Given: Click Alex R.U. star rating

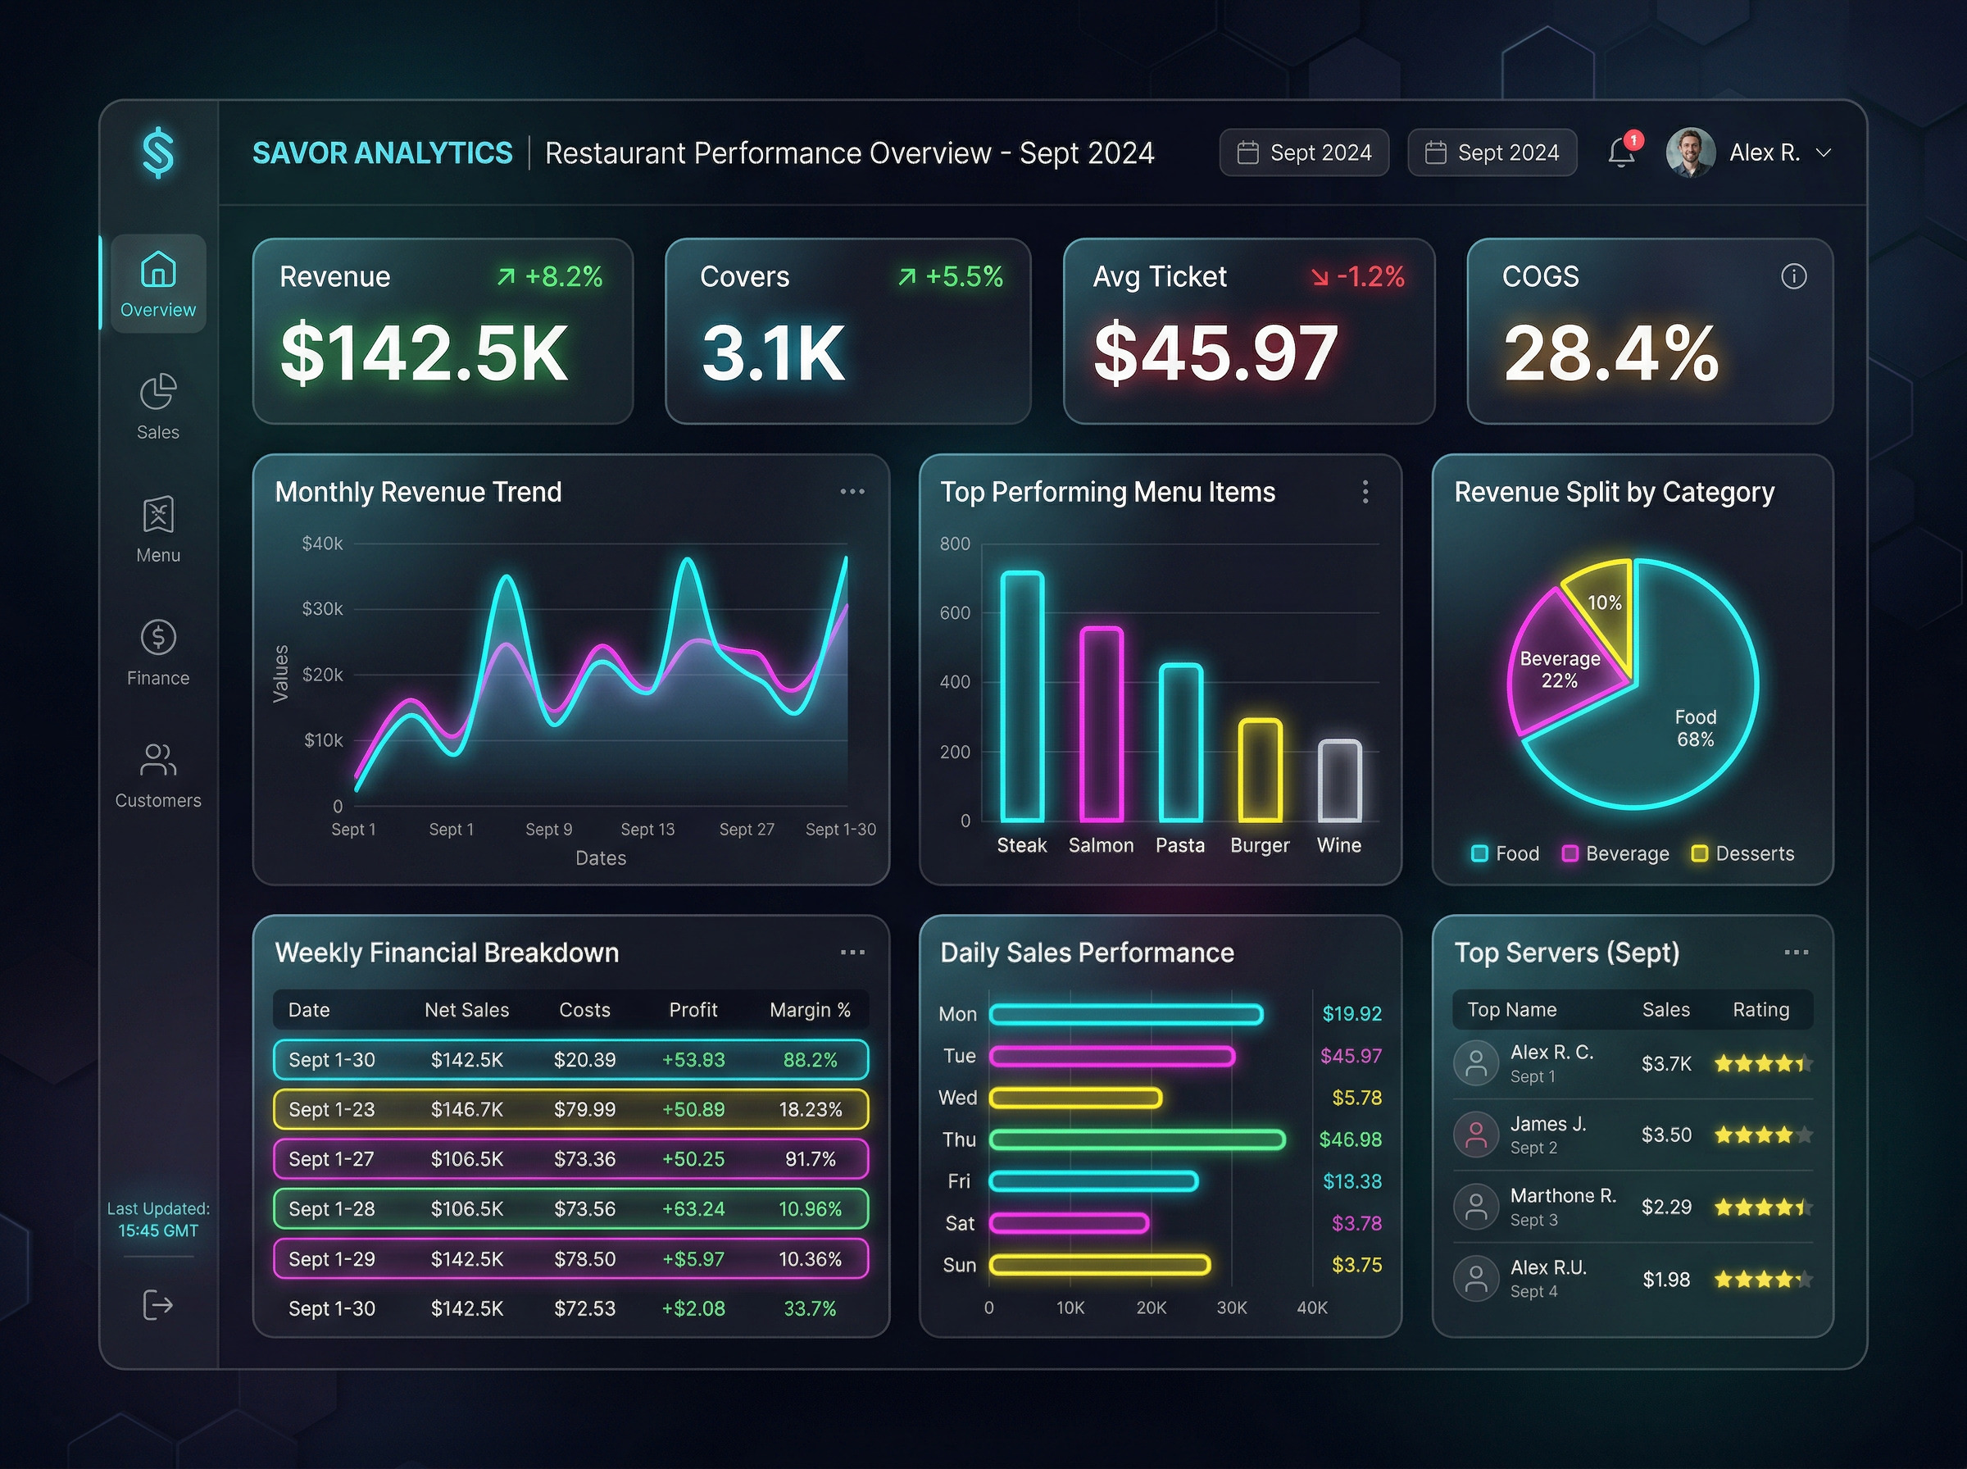Looking at the screenshot, I should tap(1764, 1280).
